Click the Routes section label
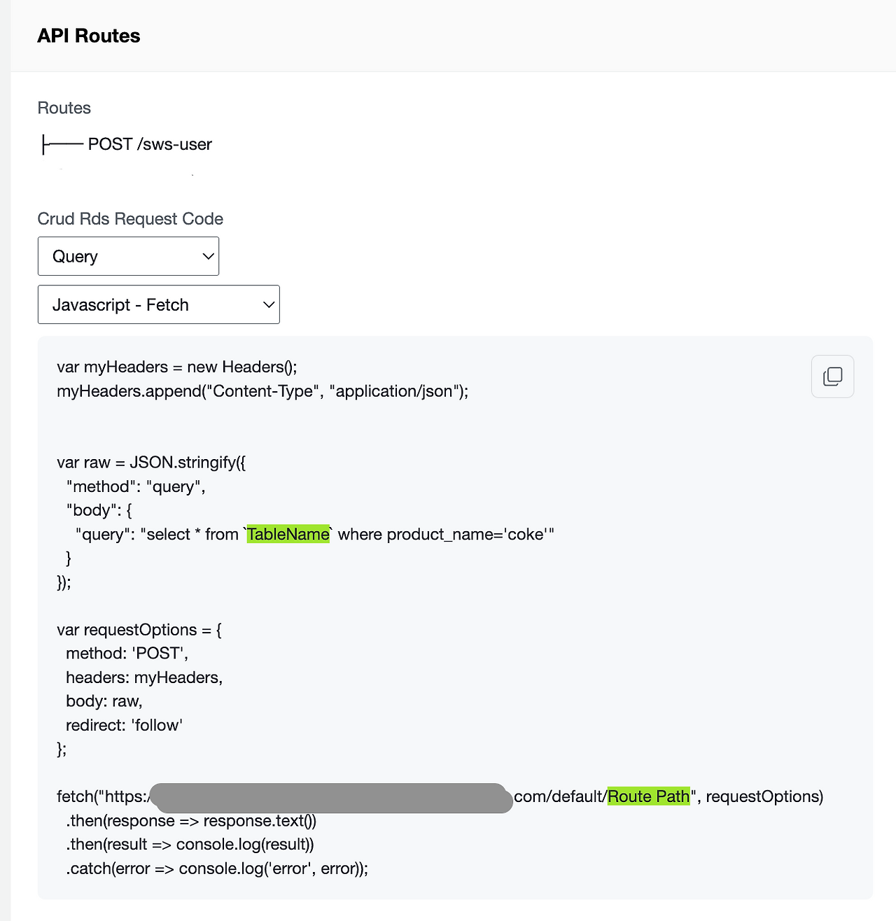896x921 pixels. [64, 108]
